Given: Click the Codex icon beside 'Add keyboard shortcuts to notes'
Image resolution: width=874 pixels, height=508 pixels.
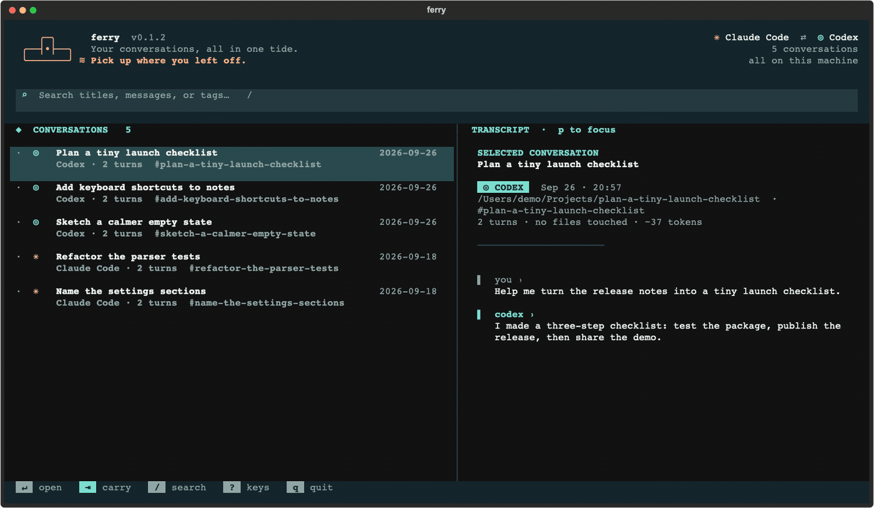Looking at the screenshot, I should [36, 187].
